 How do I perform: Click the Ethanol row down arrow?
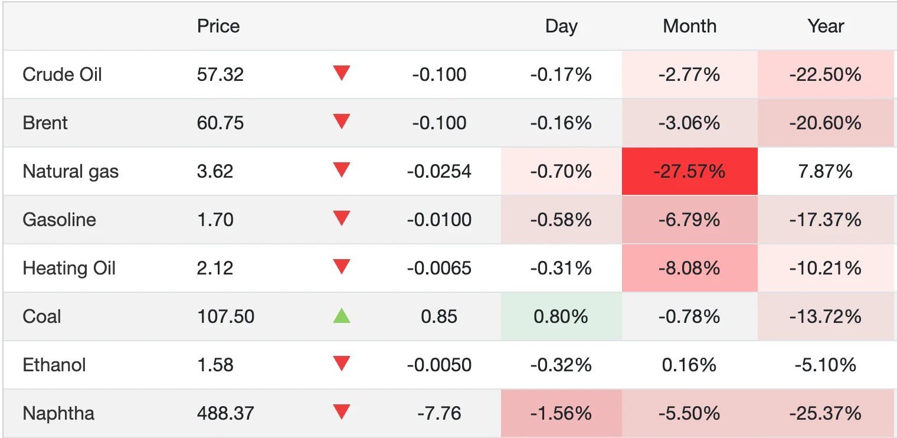pyautogui.click(x=342, y=364)
